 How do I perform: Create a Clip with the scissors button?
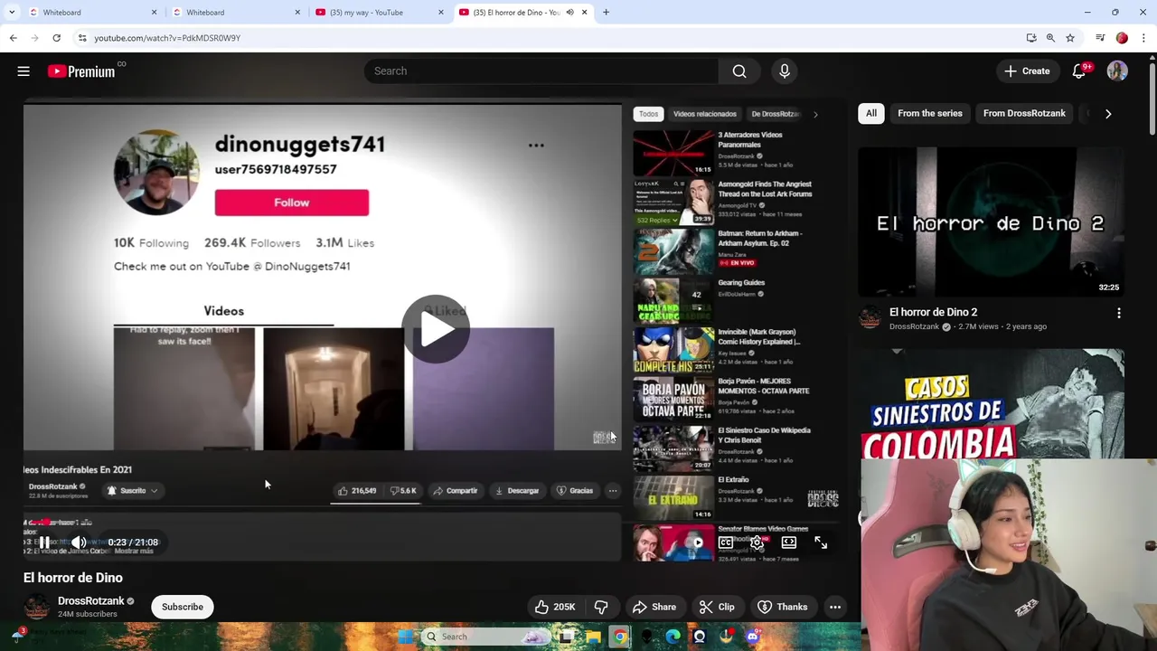click(x=717, y=607)
